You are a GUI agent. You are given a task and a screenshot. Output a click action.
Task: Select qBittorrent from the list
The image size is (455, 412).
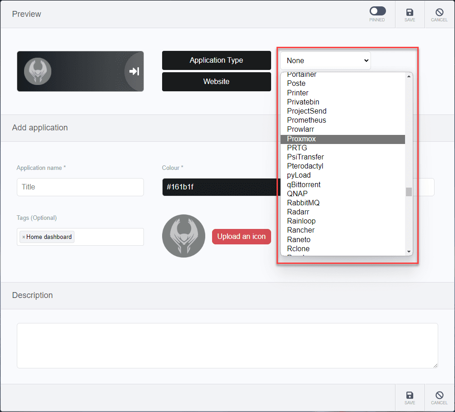coord(343,185)
